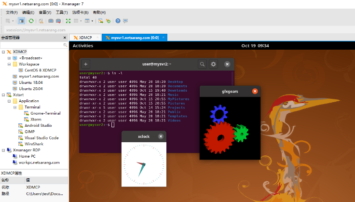Screen dimensions: 355x202
Task: Click the session search magnifier icon
Action: point(65,45)
